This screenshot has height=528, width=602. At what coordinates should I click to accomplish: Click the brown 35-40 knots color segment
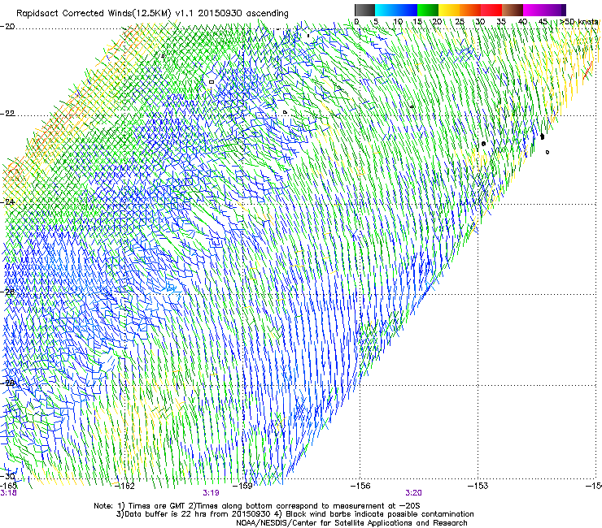pos(513,10)
